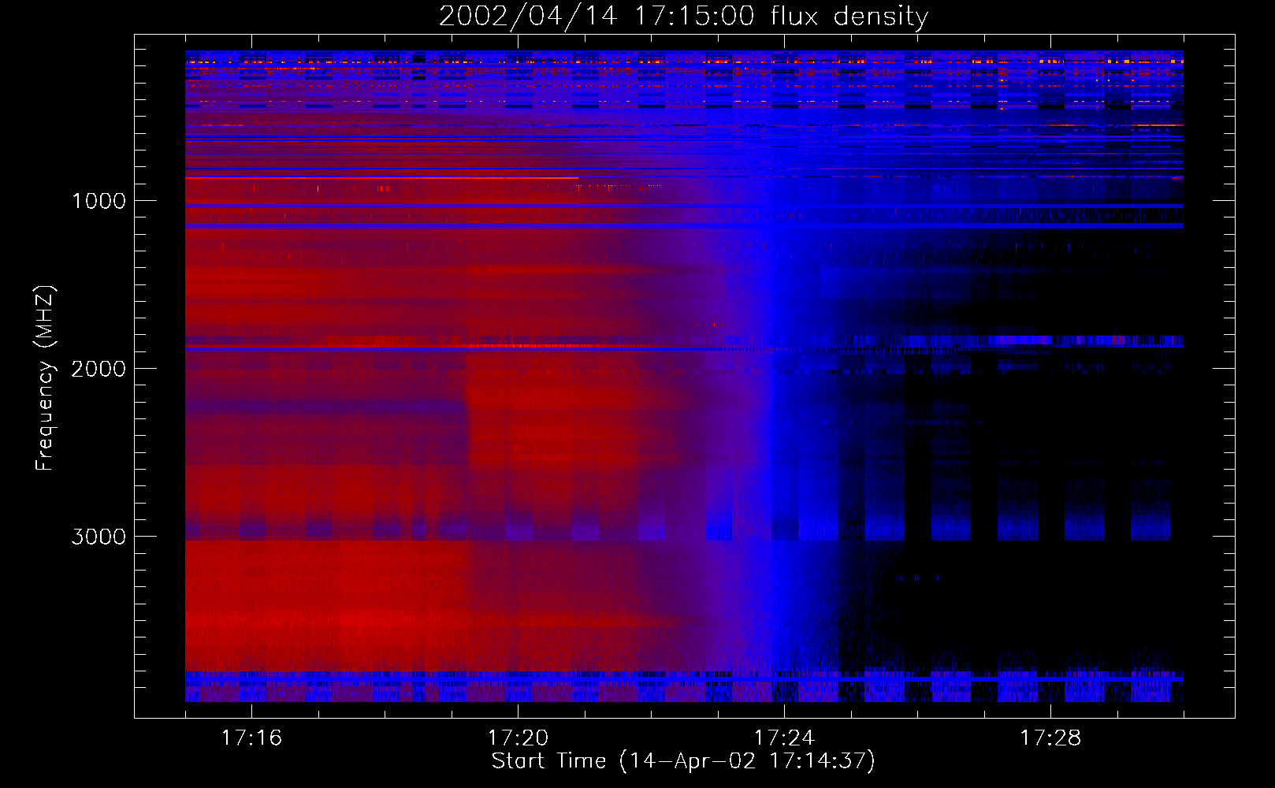Select the 1000 frequency axis label

click(99, 201)
